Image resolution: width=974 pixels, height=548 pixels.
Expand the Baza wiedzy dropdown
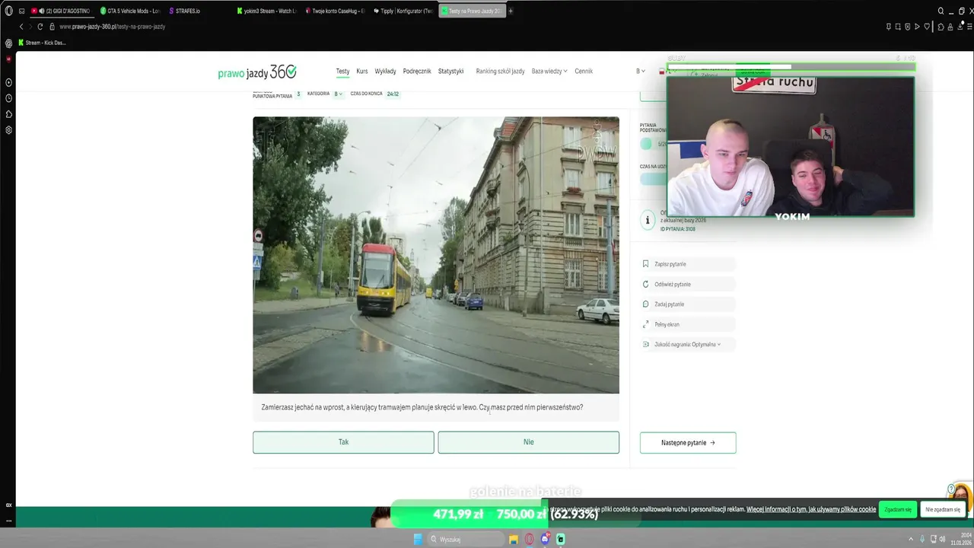[x=549, y=72]
